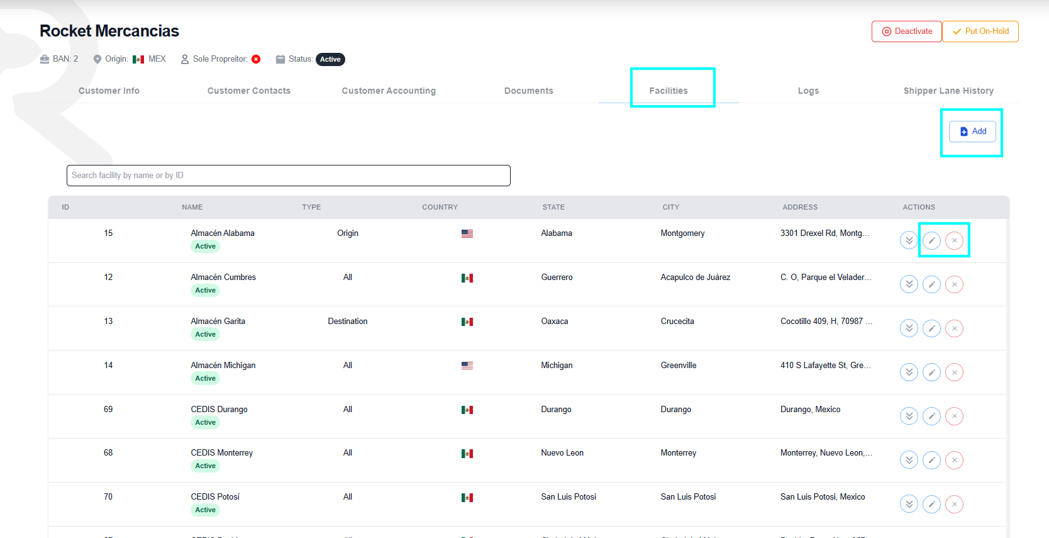The height and width of the screenshot is (538, 1049).
Task: Click the red Sole Proprietor X indicator
Action: (256, 59)
